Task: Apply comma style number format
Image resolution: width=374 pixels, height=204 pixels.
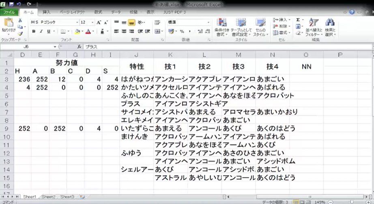Action: 189,31
